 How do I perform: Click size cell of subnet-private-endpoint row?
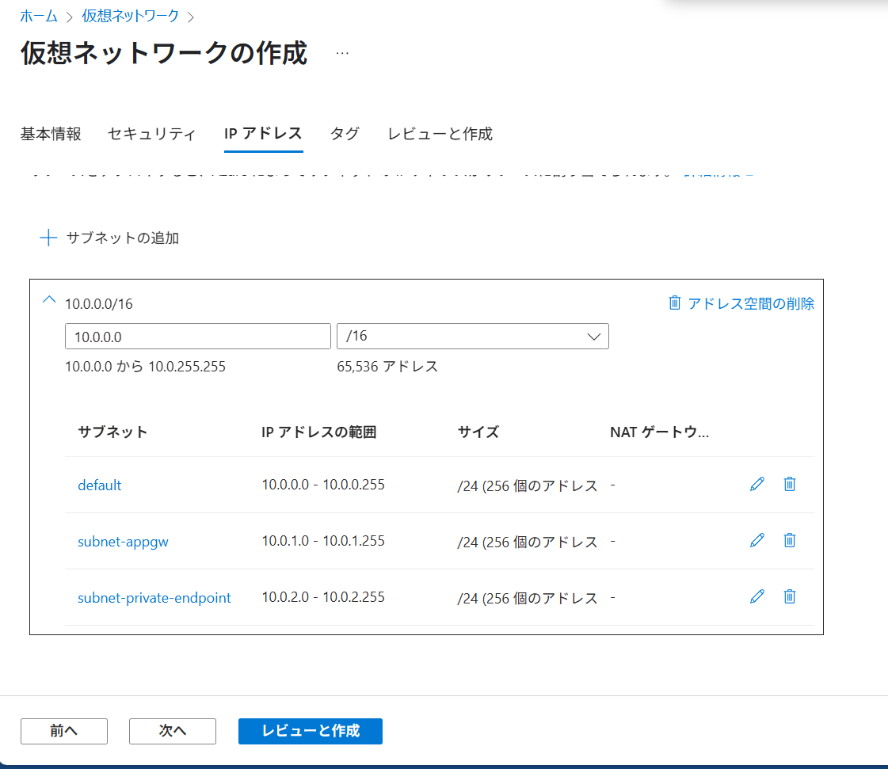pyautogui.click(x=528, y=598)
